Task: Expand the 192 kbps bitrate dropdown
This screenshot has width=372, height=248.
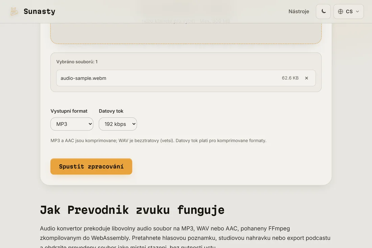Action: pos(118,124)
